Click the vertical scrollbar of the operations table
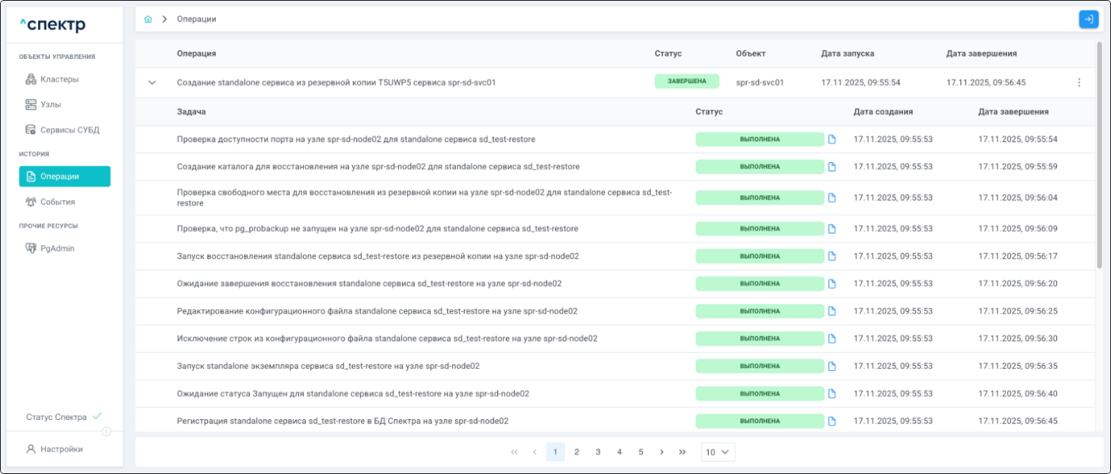This screenshot has width=1111, height=474. click(x=1099, y=154)
